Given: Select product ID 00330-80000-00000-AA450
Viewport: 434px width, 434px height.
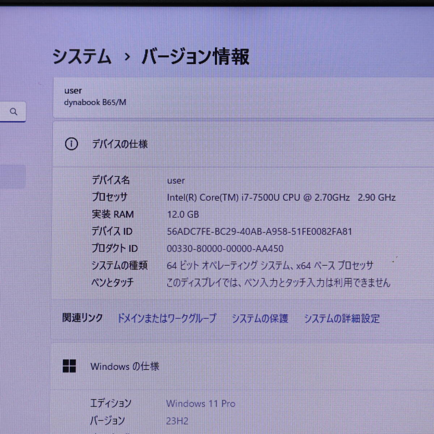Looking at the screenshot, I should [x=225, y=248].
